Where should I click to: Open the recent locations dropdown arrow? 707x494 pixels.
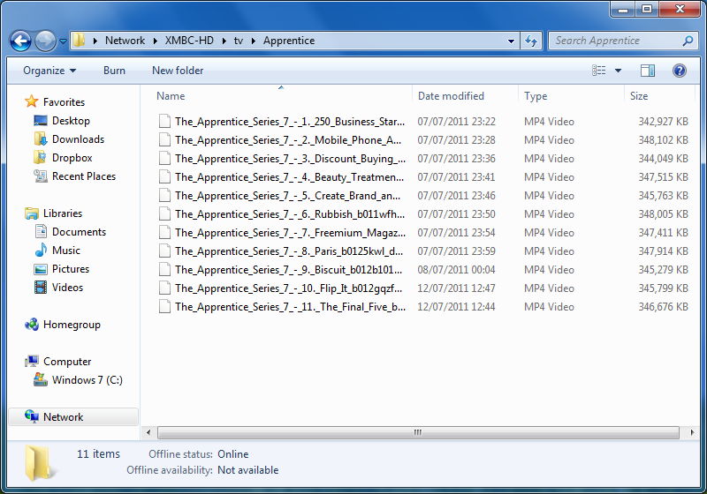click(63, 41)
